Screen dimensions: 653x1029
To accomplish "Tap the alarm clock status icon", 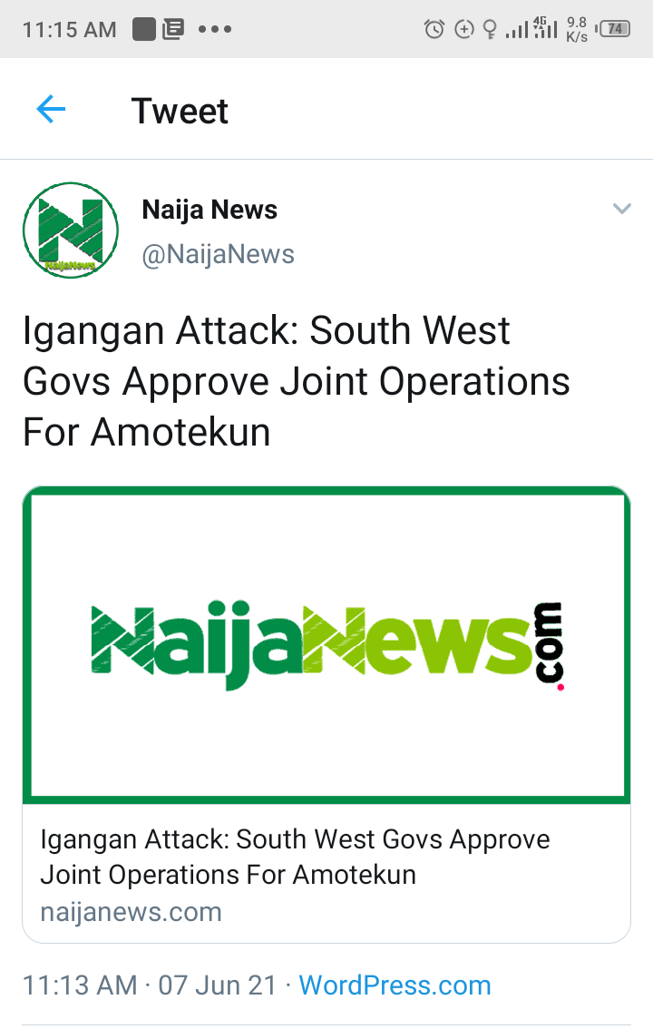I will coord(434,29).
